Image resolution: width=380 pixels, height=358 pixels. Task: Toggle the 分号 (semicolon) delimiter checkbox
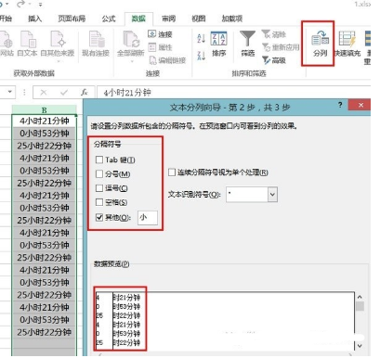(99, 174)
